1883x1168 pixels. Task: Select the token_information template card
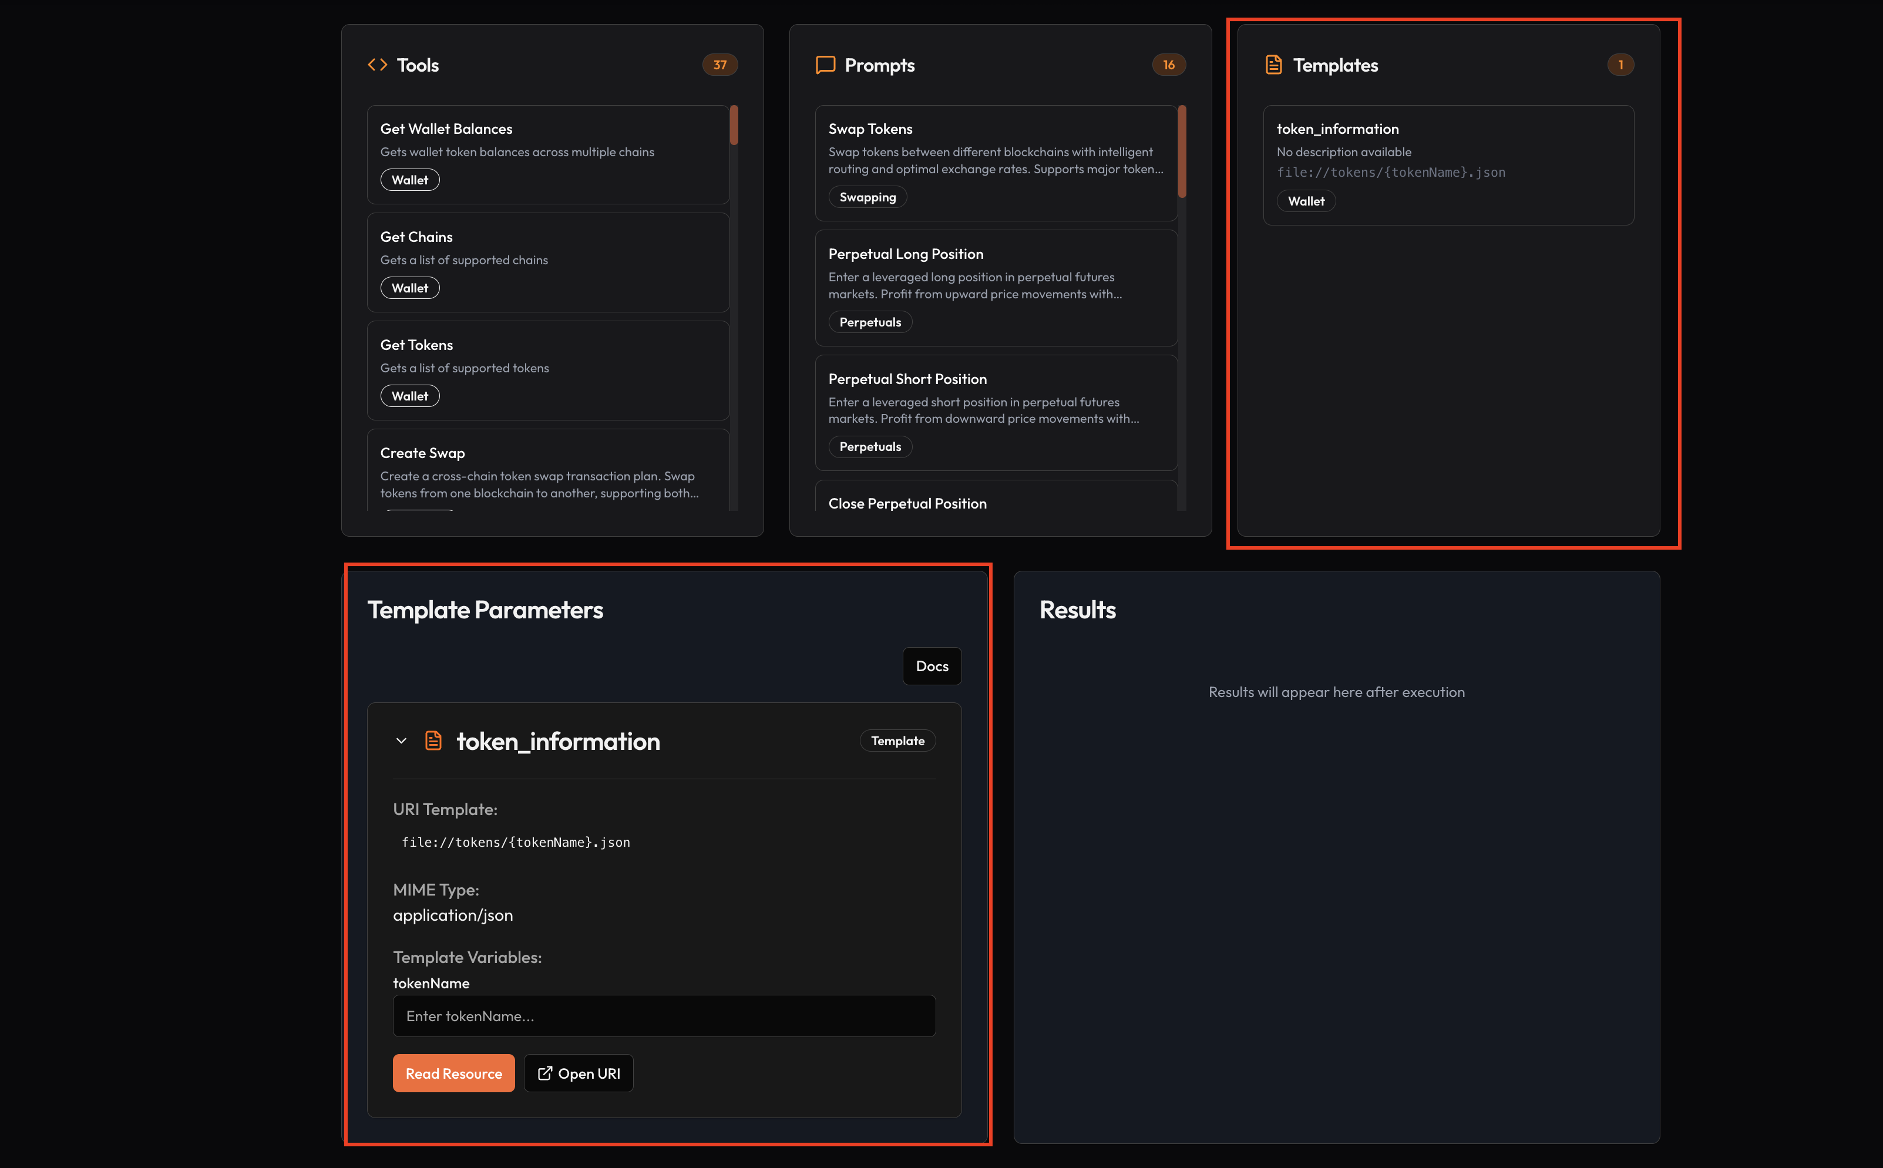1448,166
